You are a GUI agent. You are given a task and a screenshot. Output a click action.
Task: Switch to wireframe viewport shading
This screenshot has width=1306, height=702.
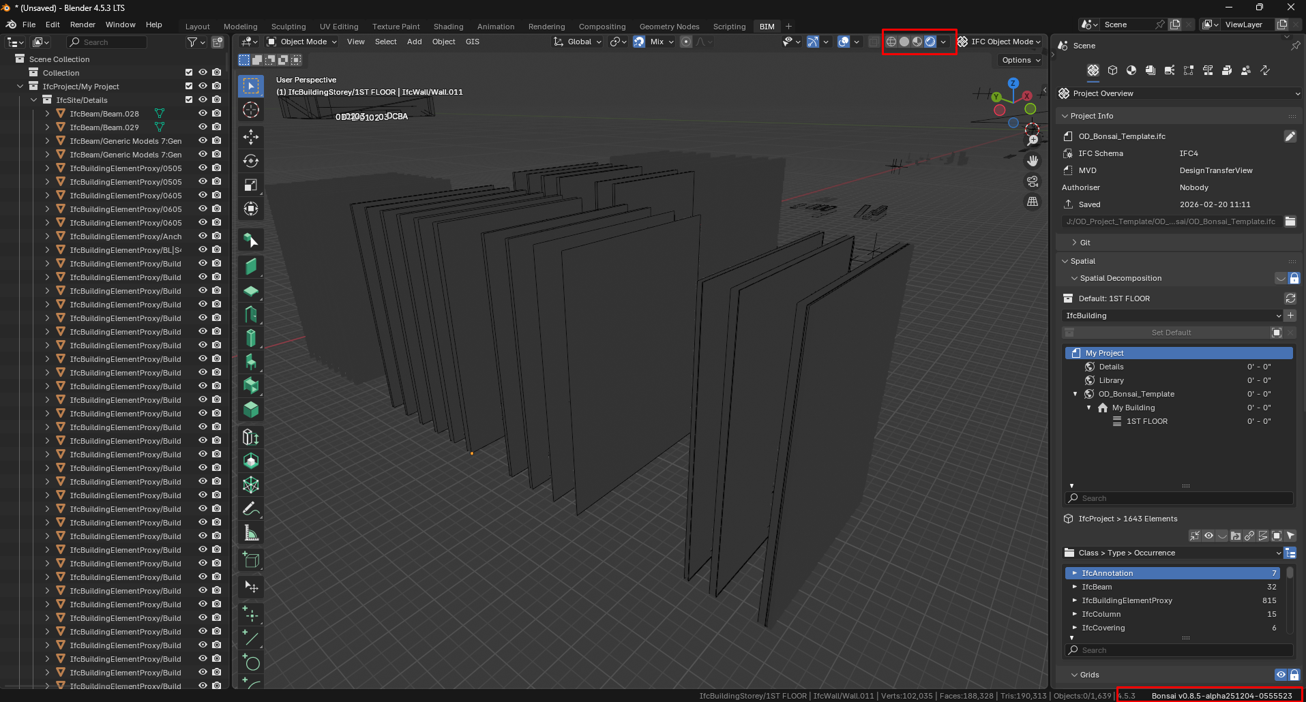pyautogui.click(x=891, y=42)
